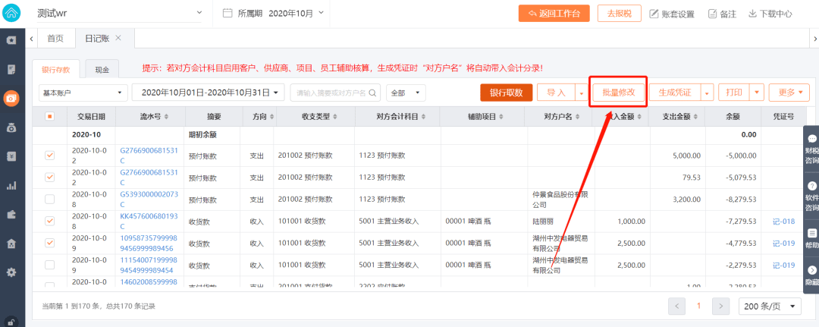This screenshot has width=819, height=327.
Task: Open the 帮助 help panel
Action: coord(811,237)
